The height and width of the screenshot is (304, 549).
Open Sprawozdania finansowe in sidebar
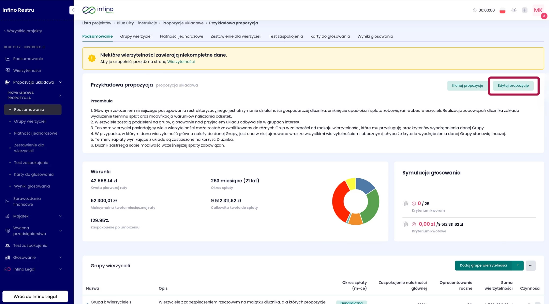coord(27,201)
